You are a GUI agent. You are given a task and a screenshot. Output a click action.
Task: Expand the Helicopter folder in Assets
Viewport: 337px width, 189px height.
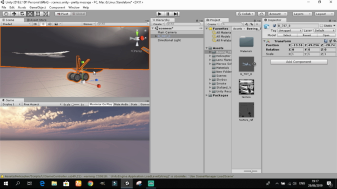click(x=210, y=56)
